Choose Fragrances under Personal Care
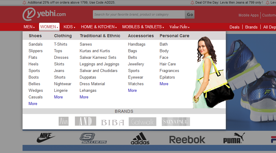The image size is (276, 153). [x=169, y=70]
